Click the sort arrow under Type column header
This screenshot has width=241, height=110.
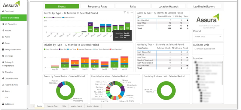pos(138,18)
